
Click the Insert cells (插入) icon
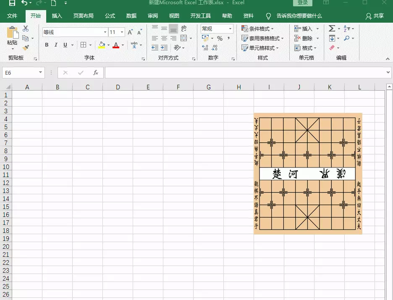[298, 29]
